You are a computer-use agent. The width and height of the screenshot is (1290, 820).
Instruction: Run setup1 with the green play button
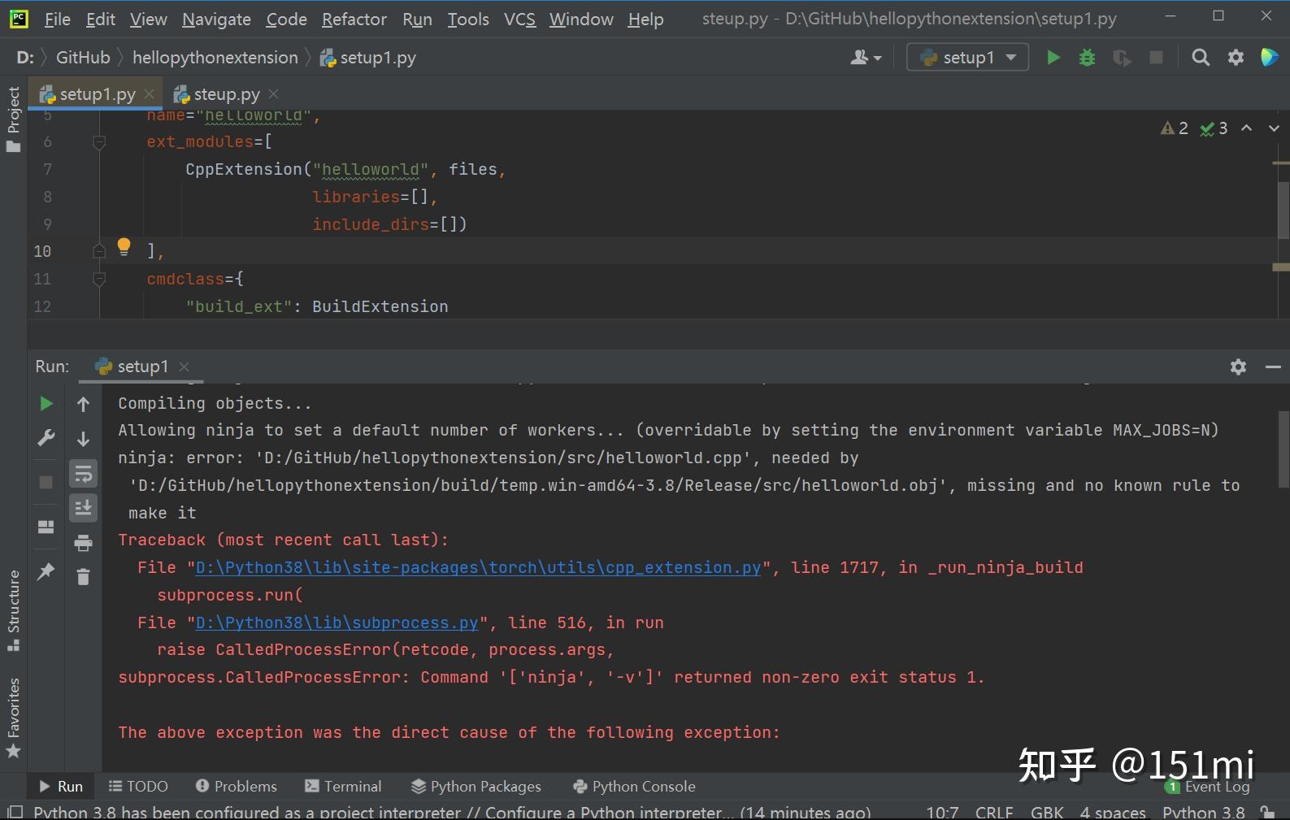(x=1053, y=58)
